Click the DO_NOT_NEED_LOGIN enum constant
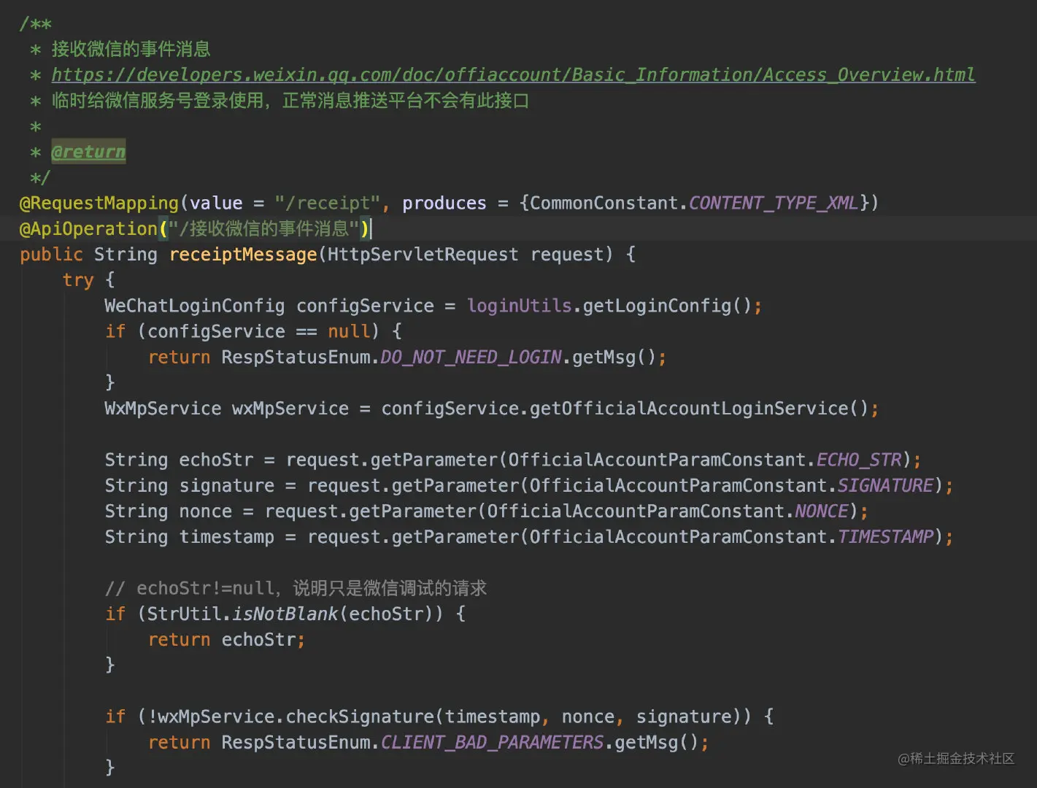1037x788 pixels. pos(471,357)
